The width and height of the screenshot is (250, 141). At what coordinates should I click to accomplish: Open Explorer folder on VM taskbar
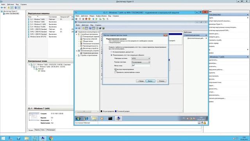click(x=94, y=118)
